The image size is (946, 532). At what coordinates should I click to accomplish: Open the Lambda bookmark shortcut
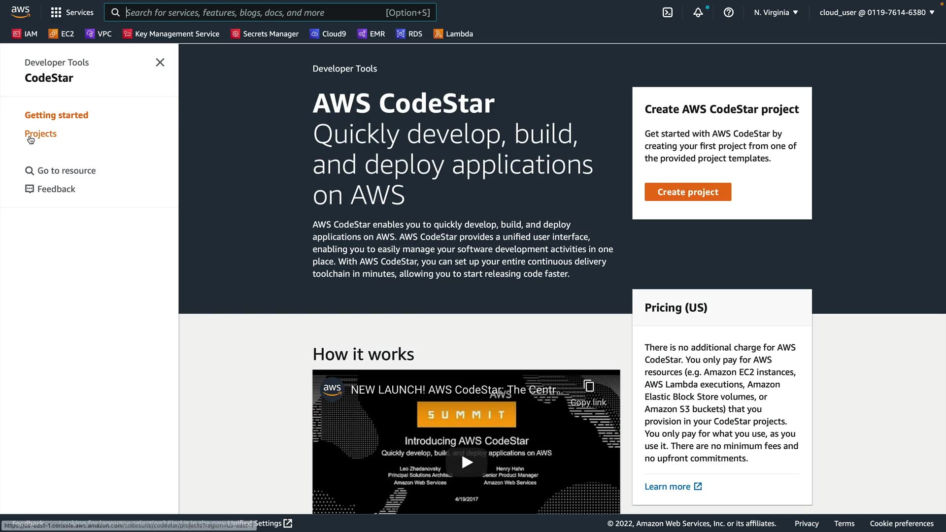coord(453,33)
